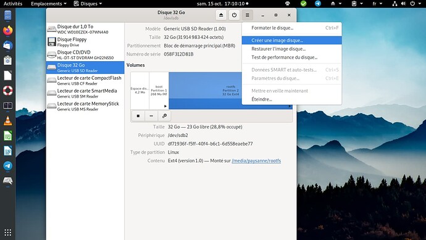Click the power off disk button in header
This screenshot has width=426, height=240.
[x=234, y=15]
